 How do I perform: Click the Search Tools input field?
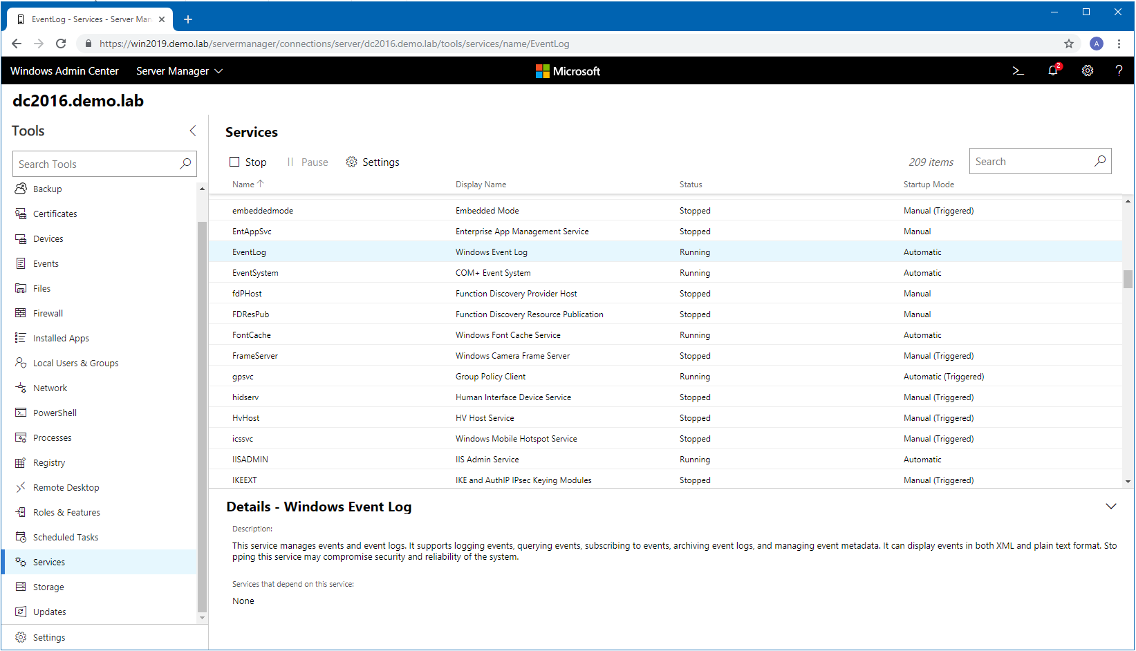[97, 164]
